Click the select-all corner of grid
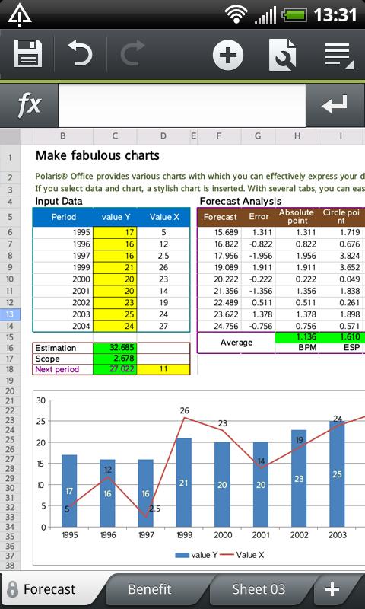 10,136
